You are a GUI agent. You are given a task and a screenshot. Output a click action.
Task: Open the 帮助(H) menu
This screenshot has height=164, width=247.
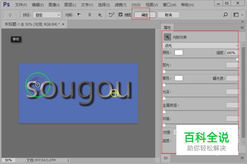(187, 5)
